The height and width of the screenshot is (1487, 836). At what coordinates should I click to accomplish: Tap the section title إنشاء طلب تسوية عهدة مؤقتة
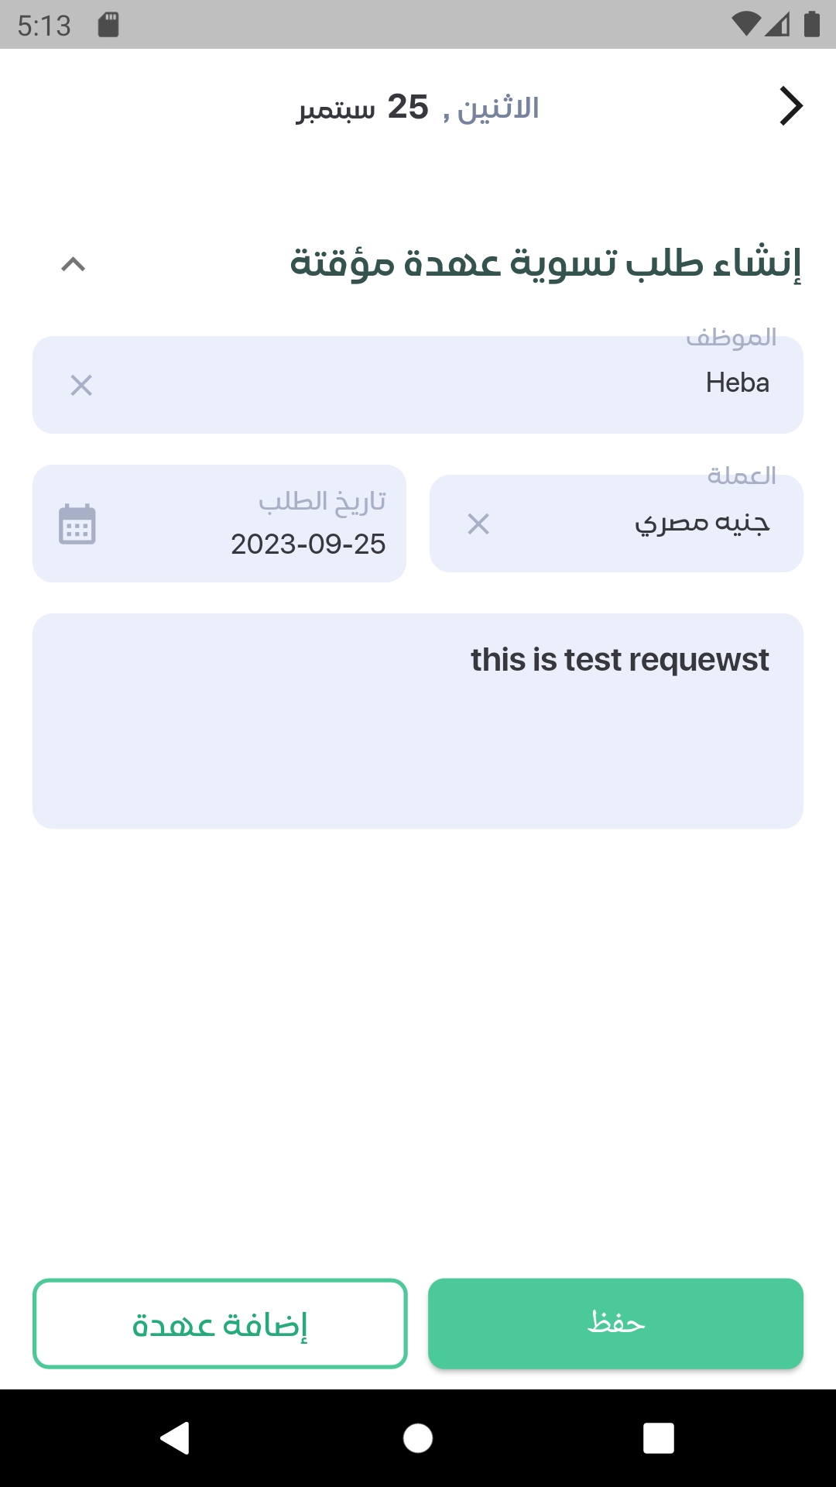tap(545, 263)
